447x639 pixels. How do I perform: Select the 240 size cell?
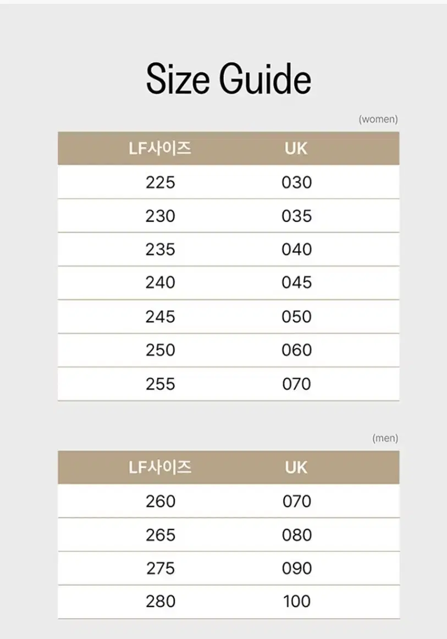click(160, 283)
